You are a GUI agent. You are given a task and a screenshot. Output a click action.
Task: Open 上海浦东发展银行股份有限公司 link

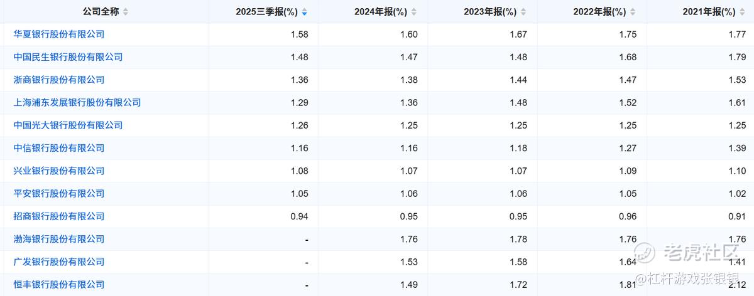coord(77,102)
